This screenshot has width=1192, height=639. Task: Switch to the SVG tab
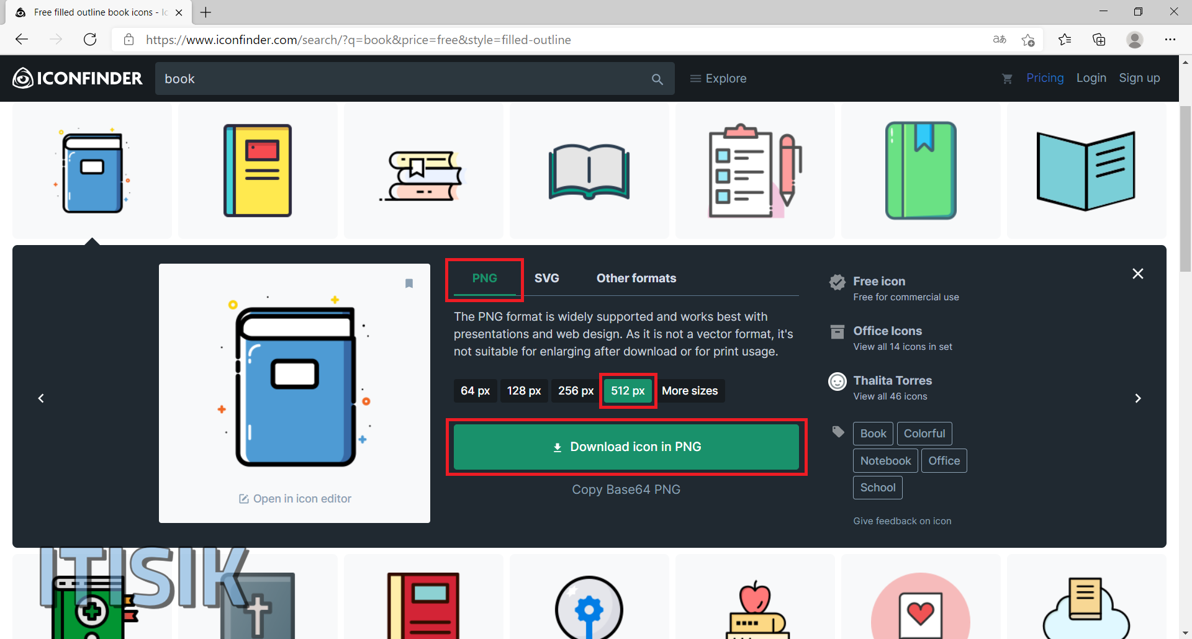(547, 279)
